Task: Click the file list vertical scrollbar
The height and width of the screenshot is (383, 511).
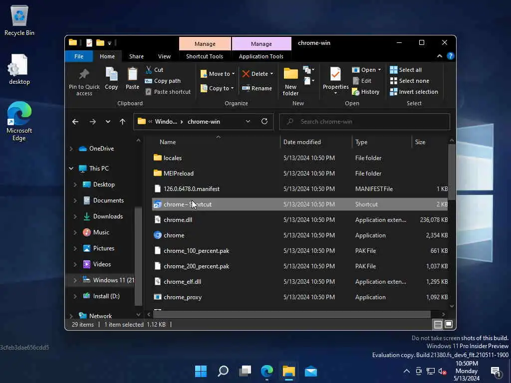Action: 452,172
